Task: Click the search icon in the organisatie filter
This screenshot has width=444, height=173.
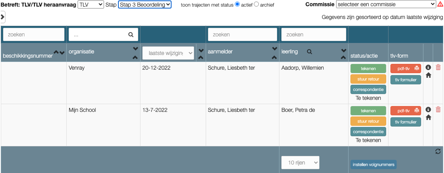Action: click(131, 34)
